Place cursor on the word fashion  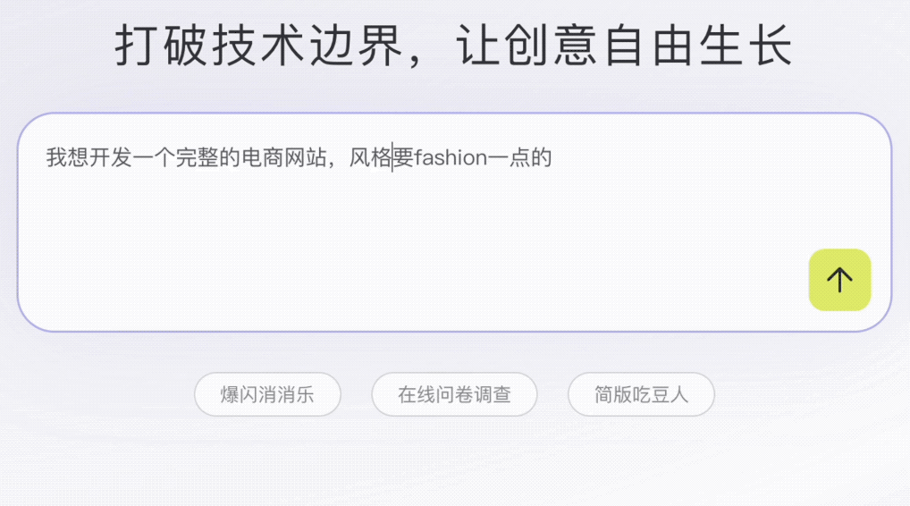pyautogui.click(x=451, y=157)
